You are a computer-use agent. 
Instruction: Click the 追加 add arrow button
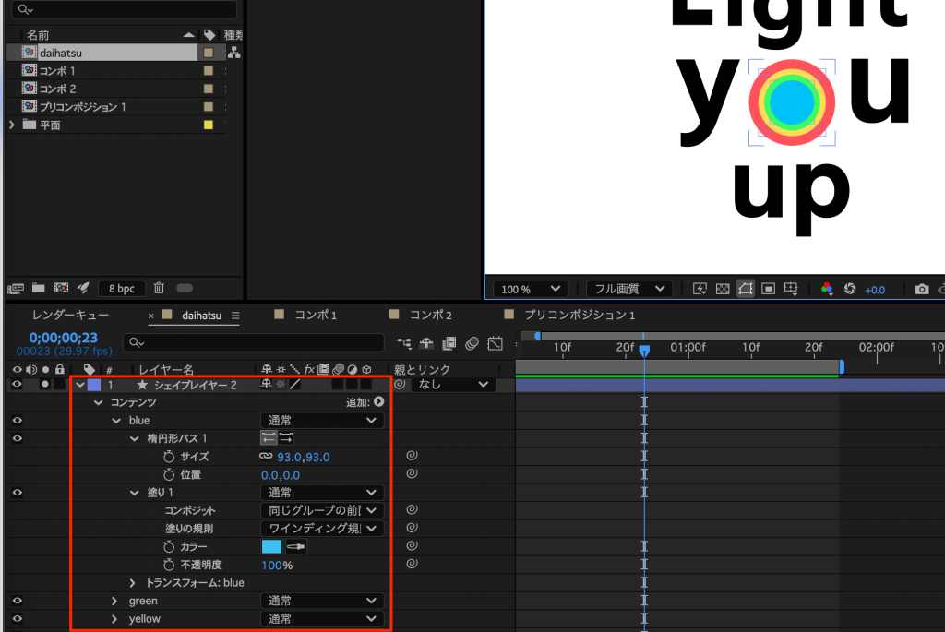(378, 402)
